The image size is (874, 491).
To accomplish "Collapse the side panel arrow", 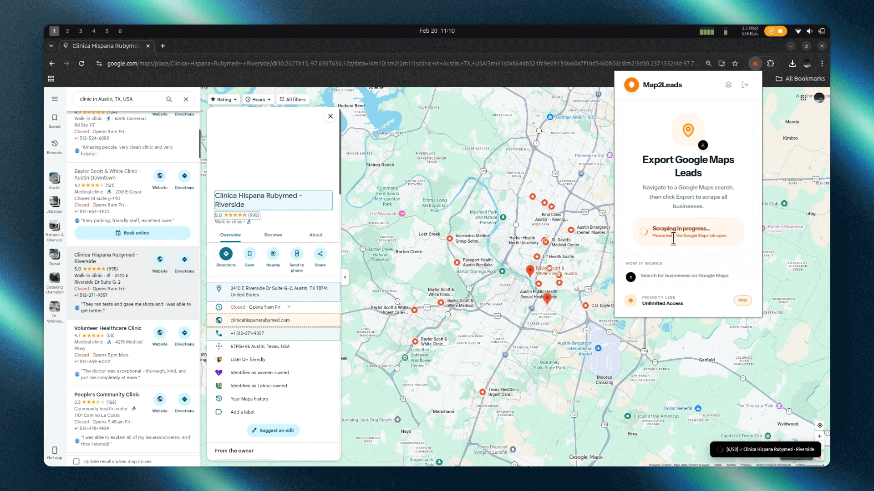I will click(x=345, y=277).
